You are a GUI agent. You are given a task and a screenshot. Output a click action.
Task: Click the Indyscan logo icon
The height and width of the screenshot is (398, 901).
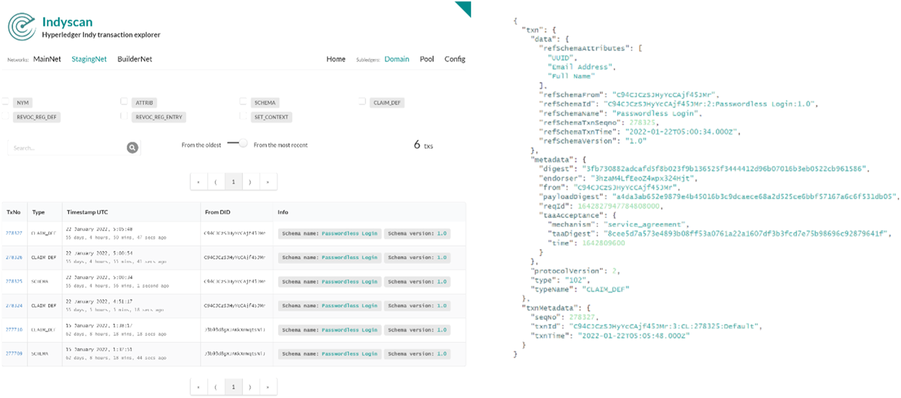pos(22,27)
